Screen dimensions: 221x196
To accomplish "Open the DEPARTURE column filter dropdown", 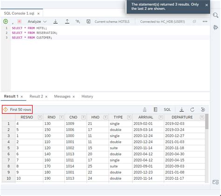I will pos(202,117).
